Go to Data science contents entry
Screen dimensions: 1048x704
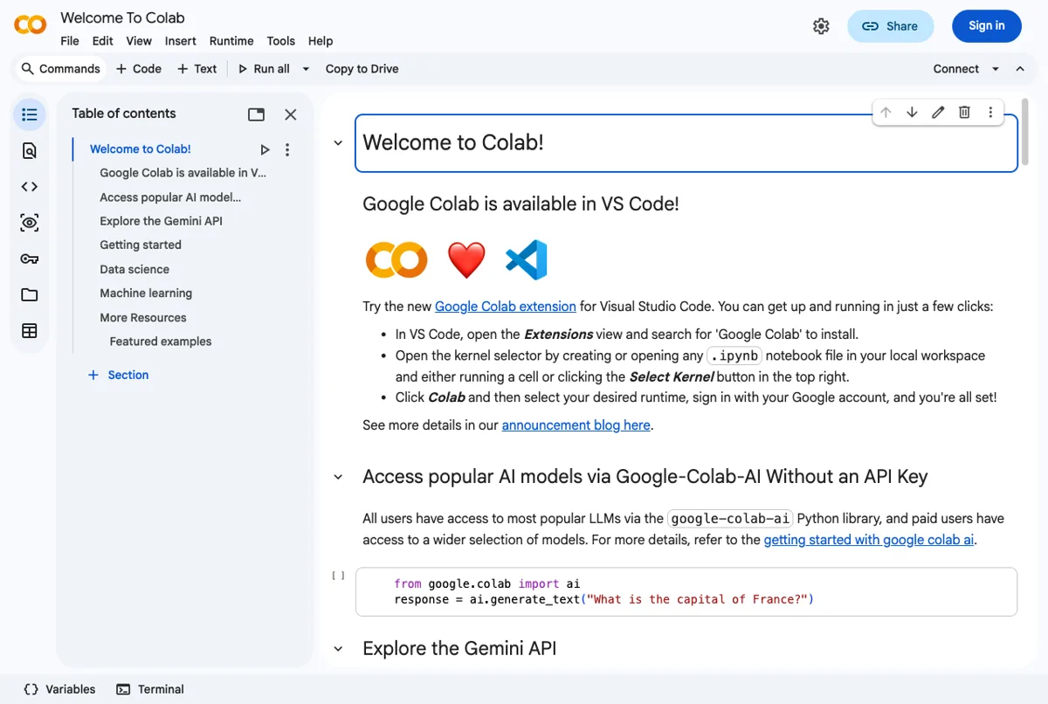[x=134, y=270]
